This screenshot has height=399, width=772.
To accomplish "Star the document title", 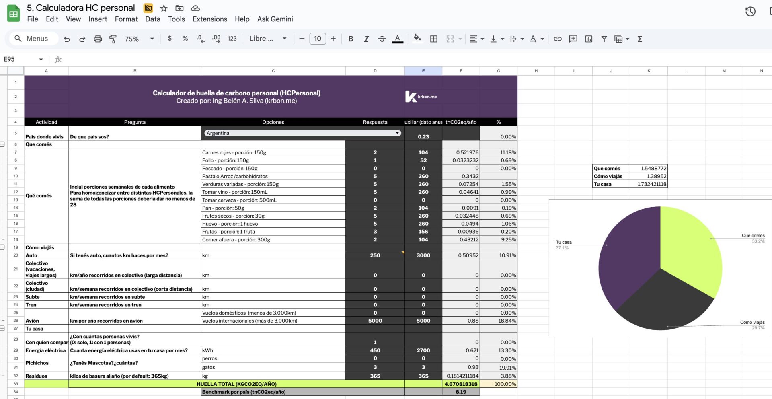I will 164,8.
